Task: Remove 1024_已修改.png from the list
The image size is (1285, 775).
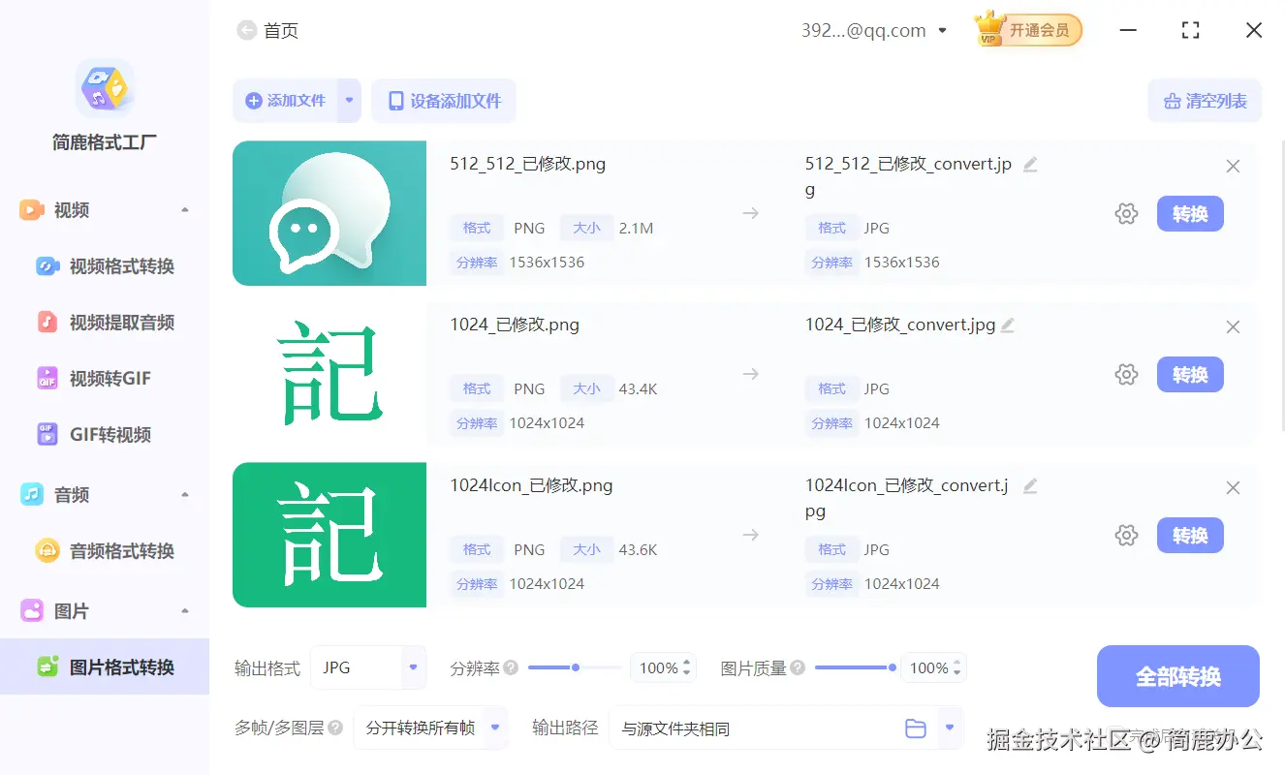Action: click(1233, 326)
